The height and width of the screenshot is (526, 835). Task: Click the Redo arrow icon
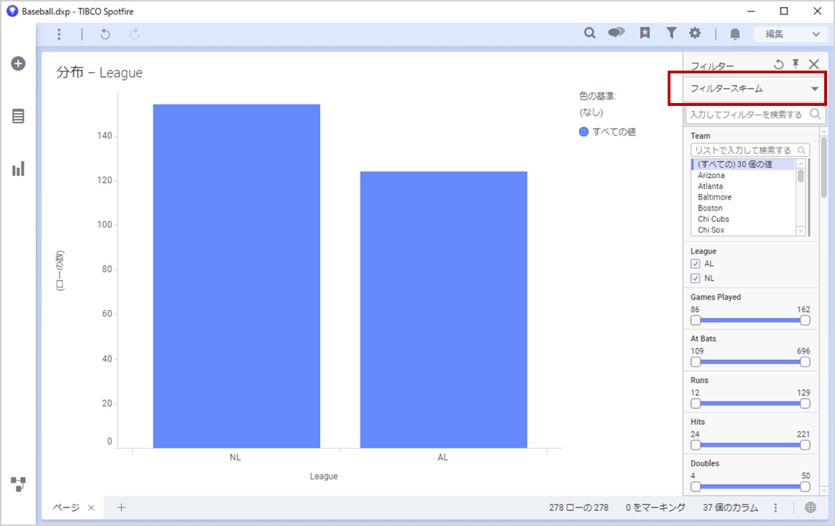(x=135, y=34)
